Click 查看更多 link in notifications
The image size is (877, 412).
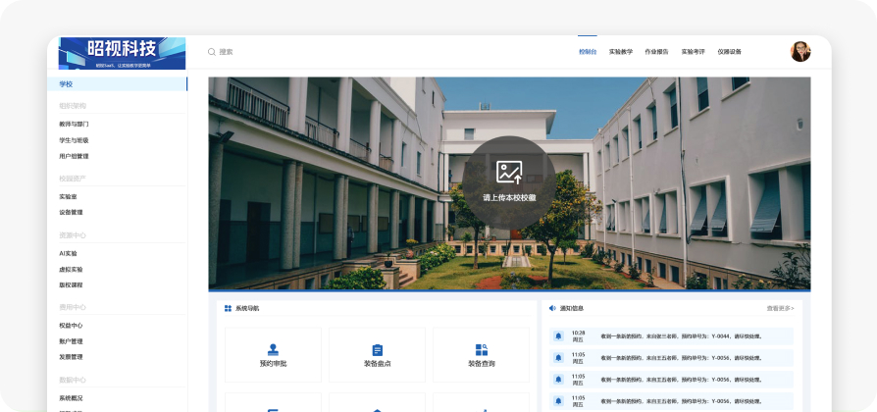click(x=780, y=308)
